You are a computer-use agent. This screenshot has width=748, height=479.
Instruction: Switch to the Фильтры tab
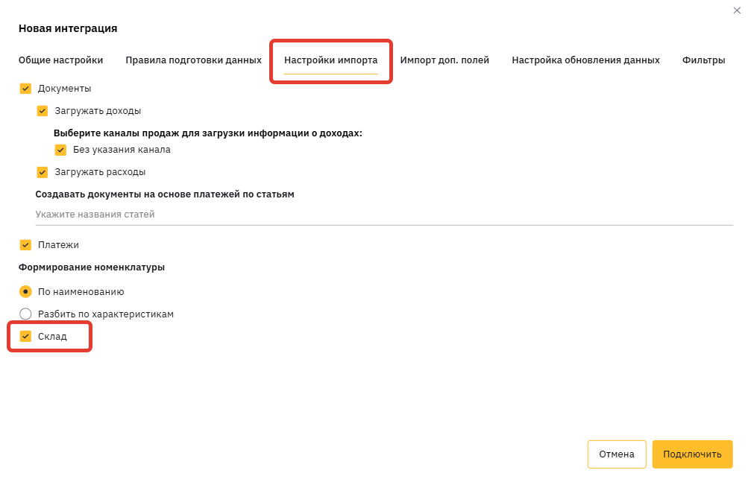pyautogui.click(x=703, y=60)
